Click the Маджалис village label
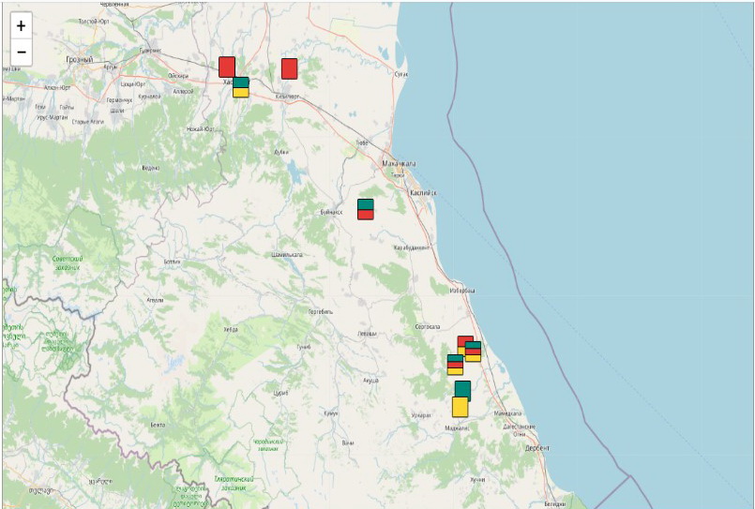Screen dimensions: 755x509 click(x=457, y=427)
